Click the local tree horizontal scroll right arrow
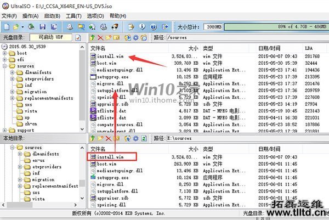 (76, 205)
